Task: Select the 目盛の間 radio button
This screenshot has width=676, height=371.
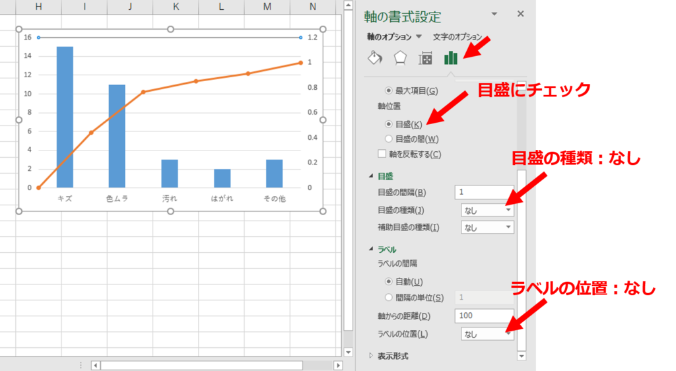Action: tap(389, 139)
